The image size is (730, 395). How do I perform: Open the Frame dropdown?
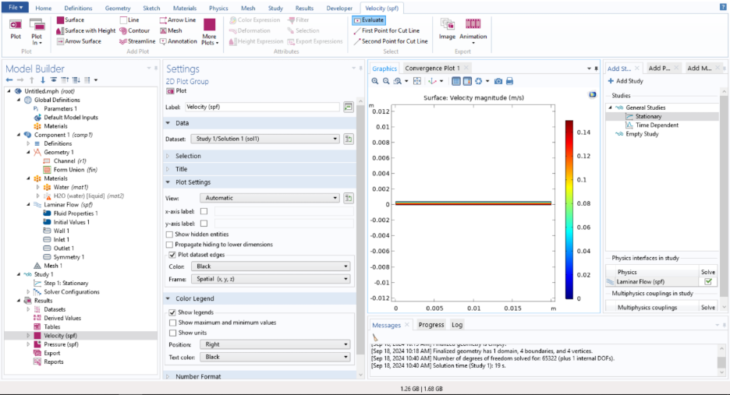click(x=271, y=279)
